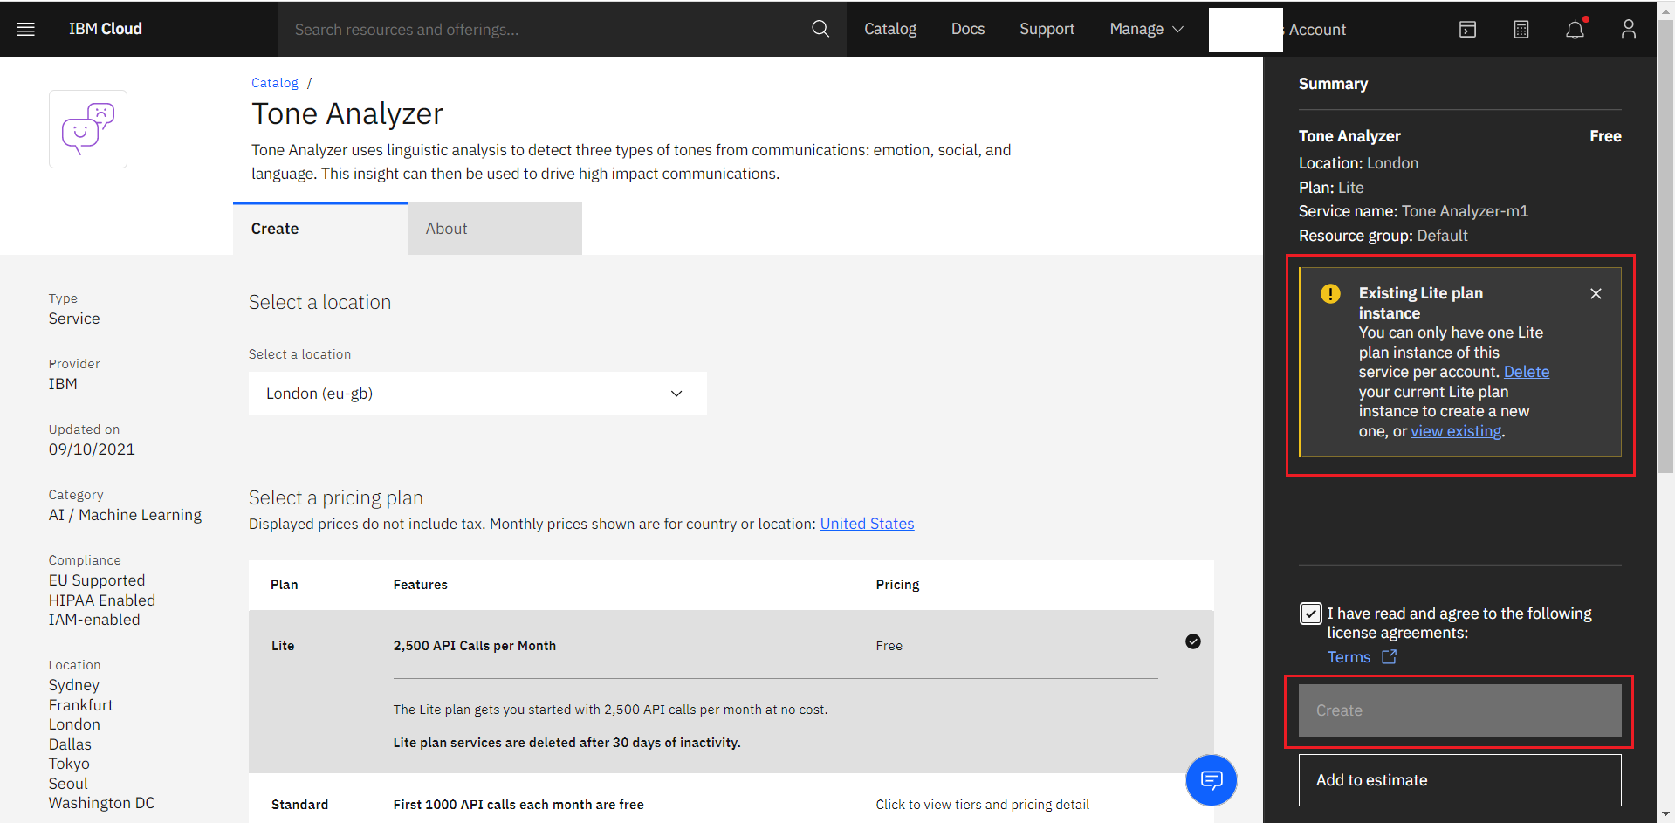Viewport: 1675px width, 823px height.
Task: Open the Terms license link
Action: [x=1349, y=657]
